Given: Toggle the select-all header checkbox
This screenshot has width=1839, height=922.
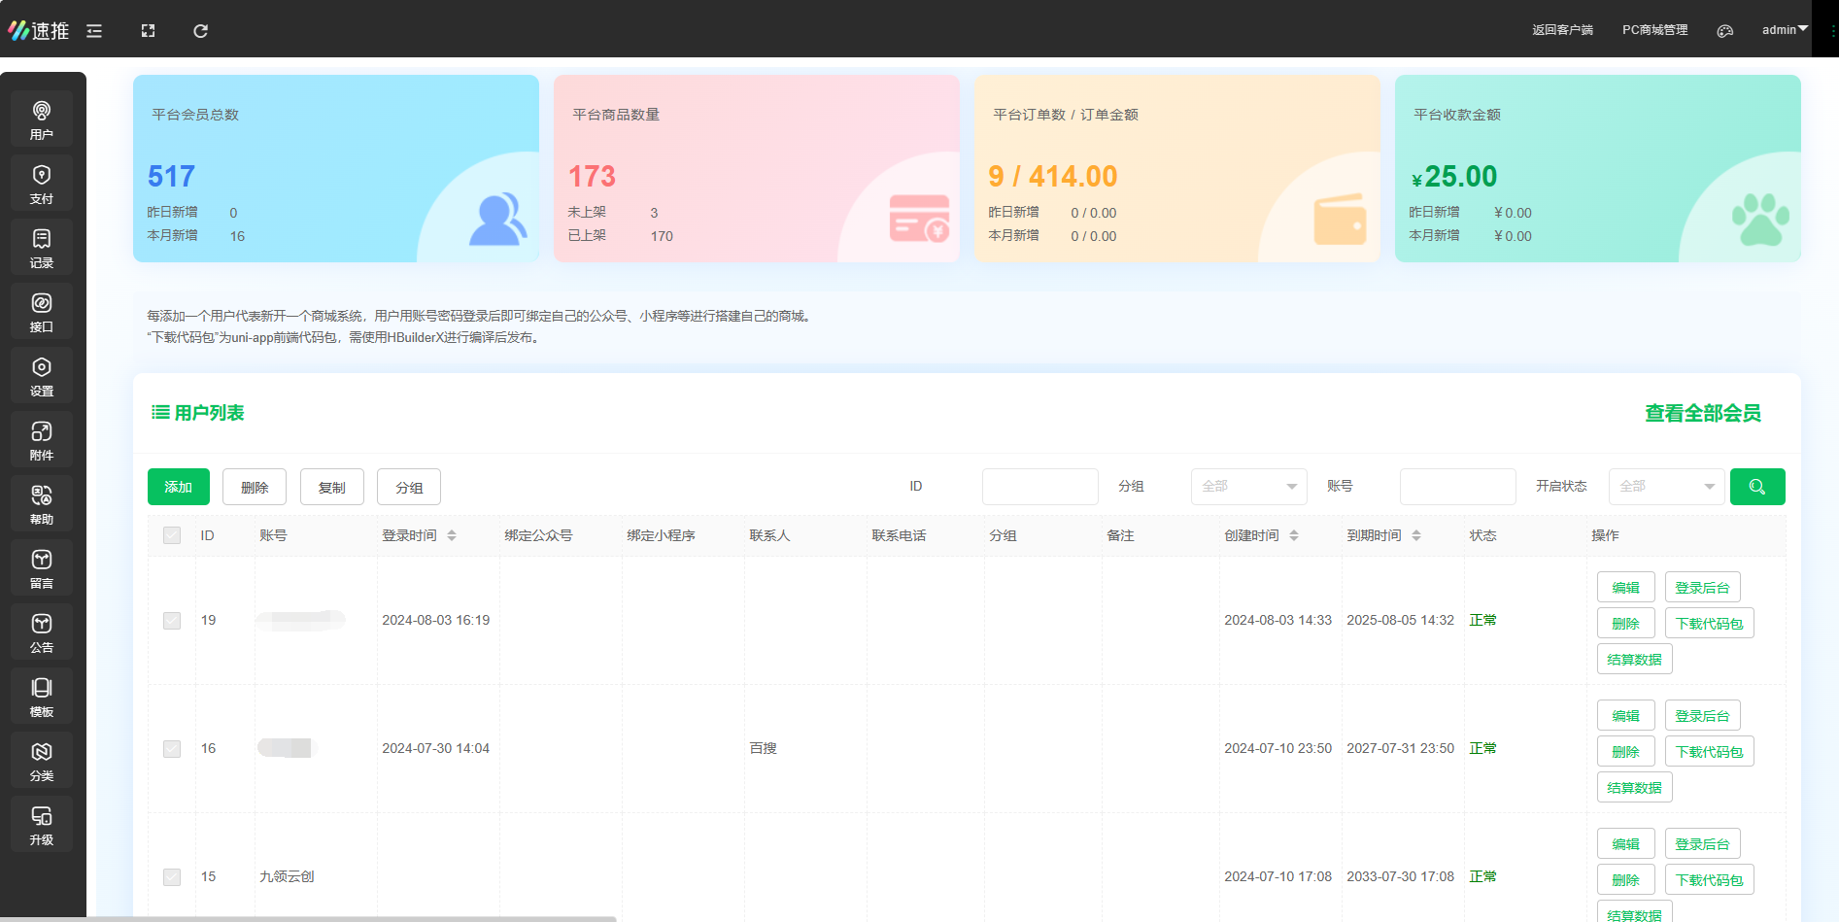Looking at the screenshot, I should tap(172, 535).
